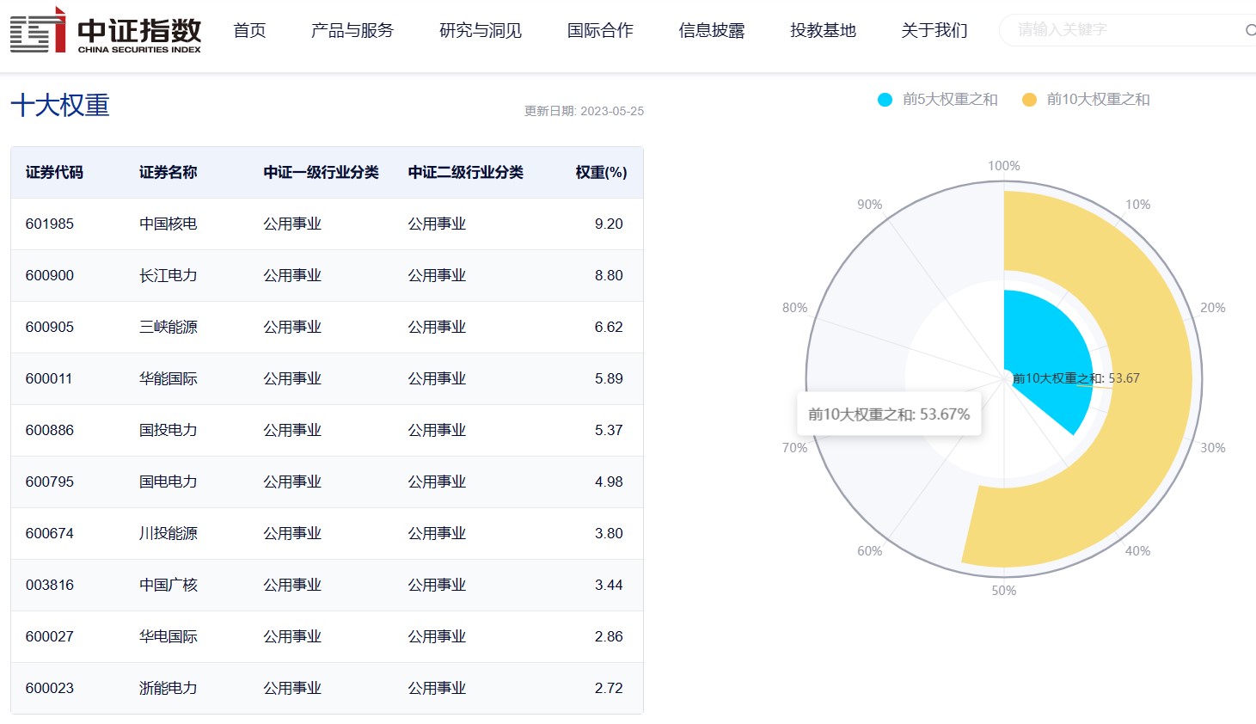Select the 长江电力 name cell
The width and height of the screenshot is (1256, 724).
168,276
